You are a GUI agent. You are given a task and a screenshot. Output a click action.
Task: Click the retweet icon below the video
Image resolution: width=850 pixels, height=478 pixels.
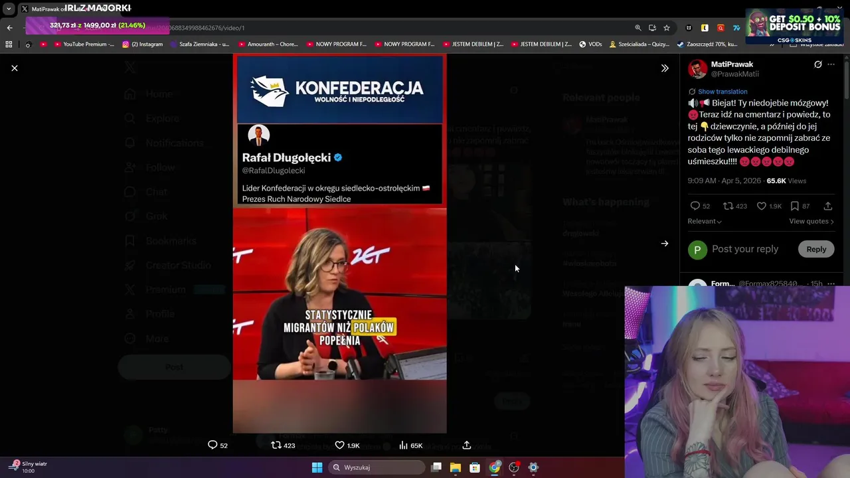(276, 445)
